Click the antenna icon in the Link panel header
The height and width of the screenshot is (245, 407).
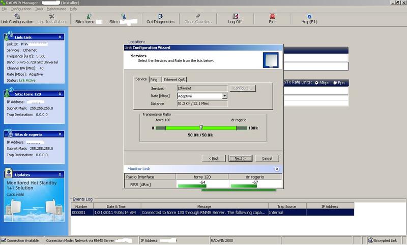click(x=9, y=36)
